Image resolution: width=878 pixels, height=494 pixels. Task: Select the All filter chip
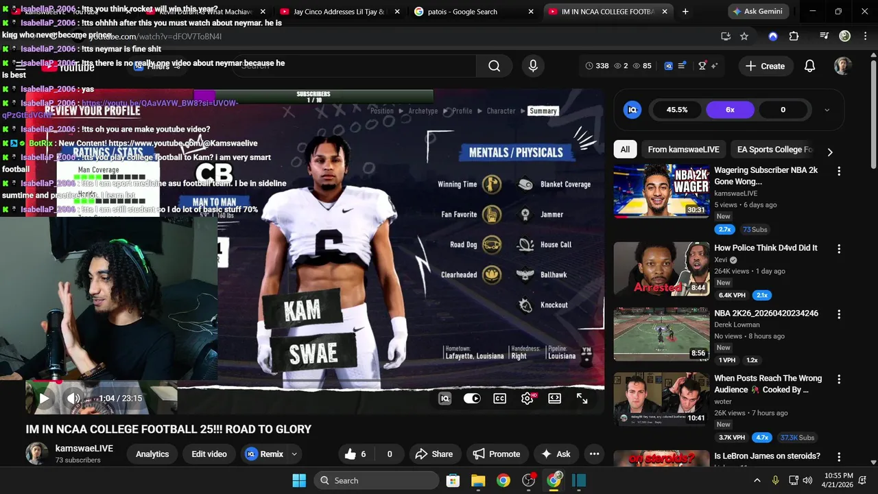(625, 150)
